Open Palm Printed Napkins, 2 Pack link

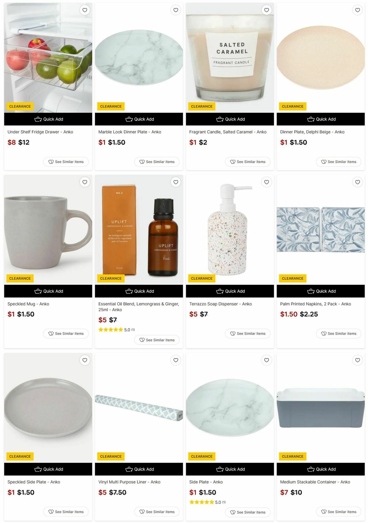click(x=316, y=304)
